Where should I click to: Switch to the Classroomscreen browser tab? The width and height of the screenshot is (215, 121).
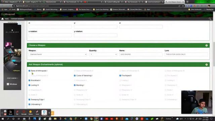coord(52,2)
